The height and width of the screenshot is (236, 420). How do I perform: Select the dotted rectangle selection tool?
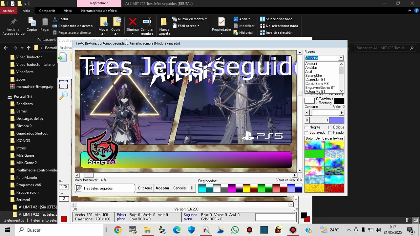[x=64, y=84]
